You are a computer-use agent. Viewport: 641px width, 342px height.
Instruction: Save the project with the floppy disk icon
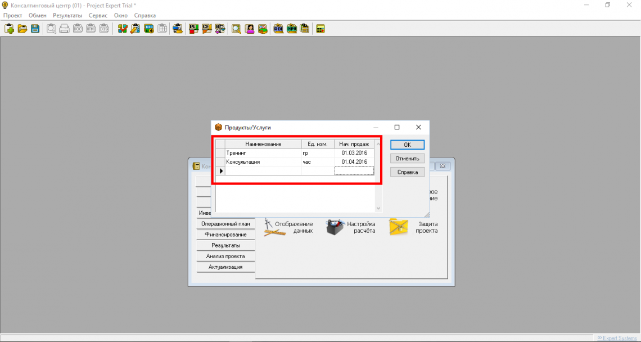[35, 29]
